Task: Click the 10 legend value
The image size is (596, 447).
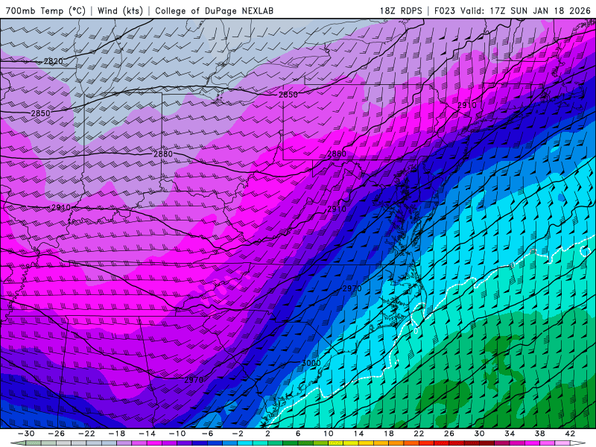Action: tap(328, 434)
